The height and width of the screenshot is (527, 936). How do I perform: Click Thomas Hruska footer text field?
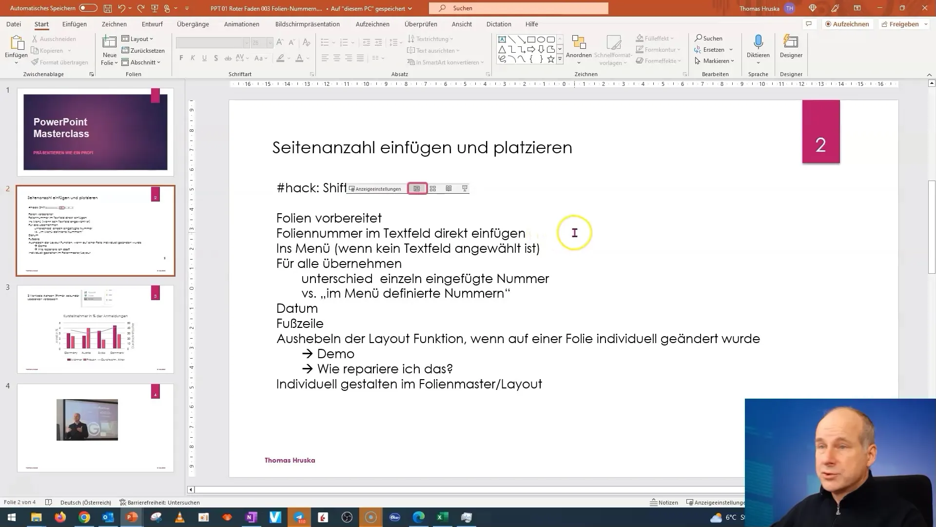click(290, 460)
